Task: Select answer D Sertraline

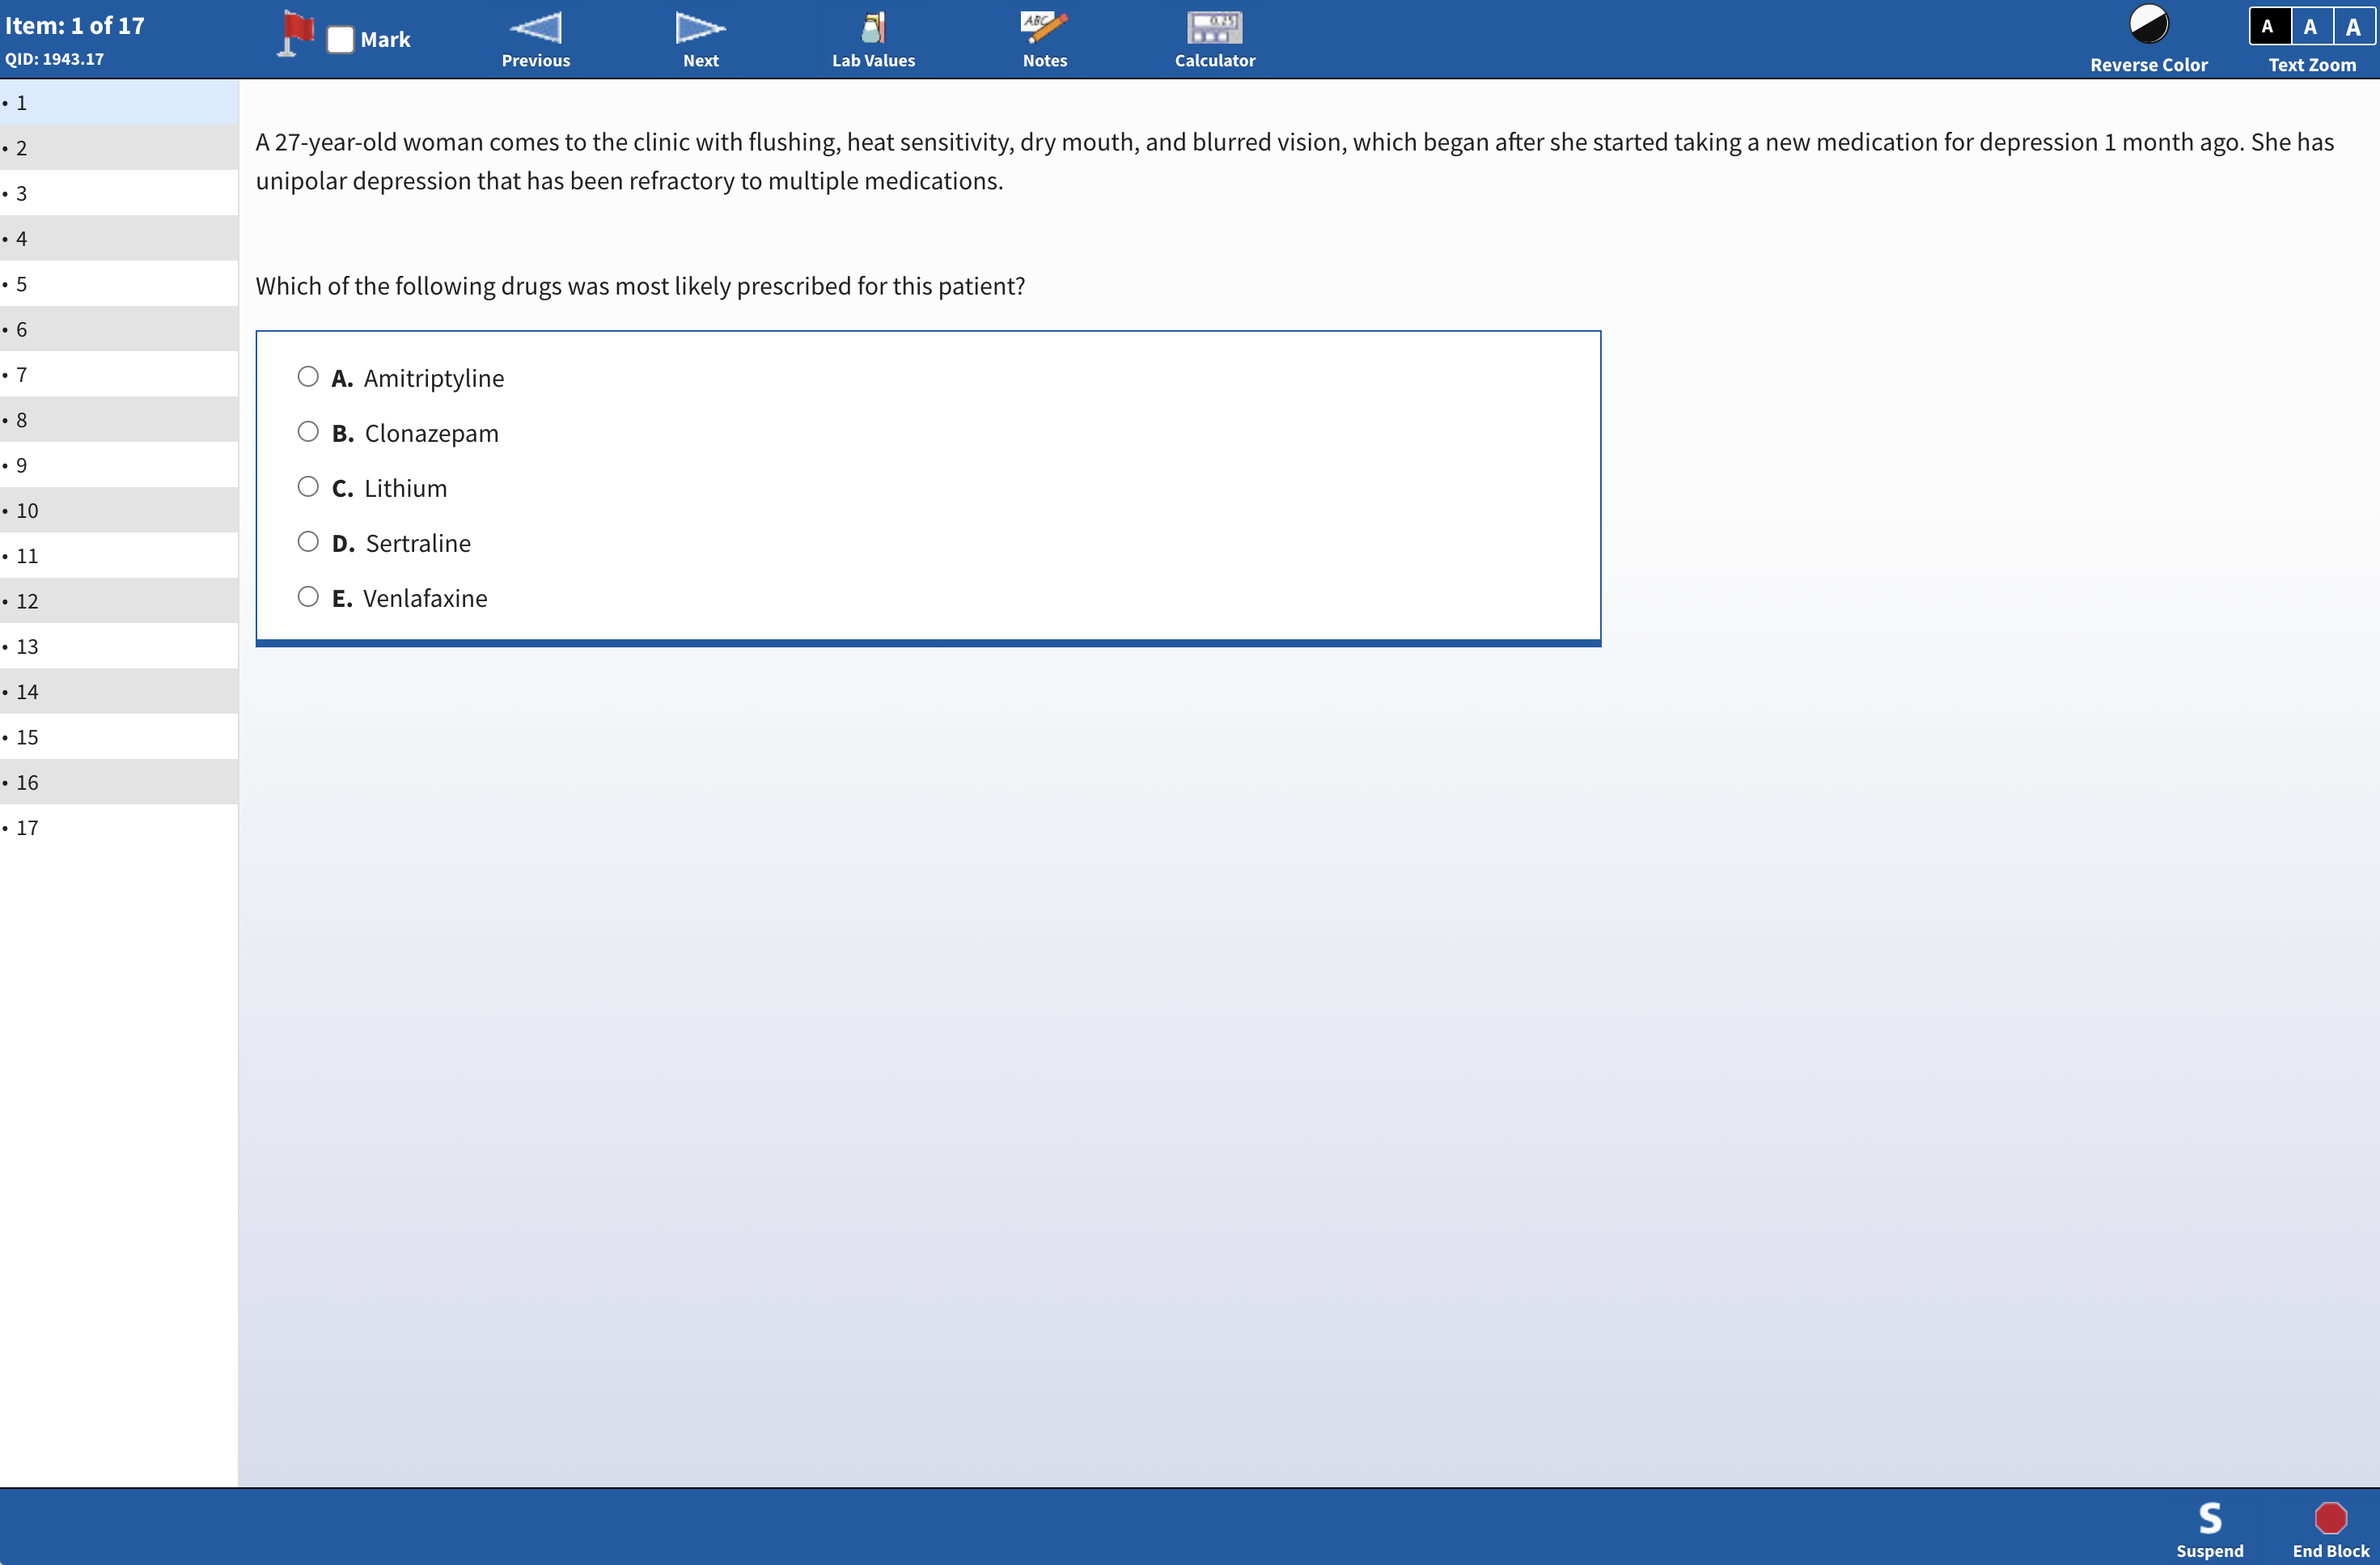Action: coord(308,542)
